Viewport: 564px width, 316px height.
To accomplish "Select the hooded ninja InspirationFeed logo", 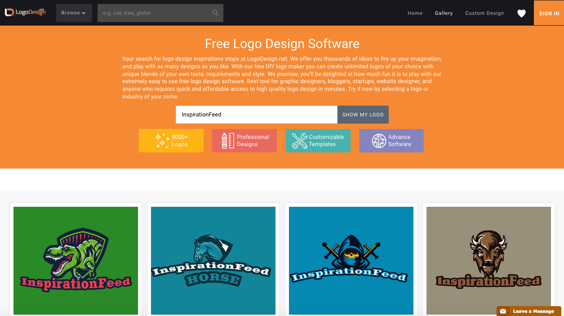I will (351, 260).
